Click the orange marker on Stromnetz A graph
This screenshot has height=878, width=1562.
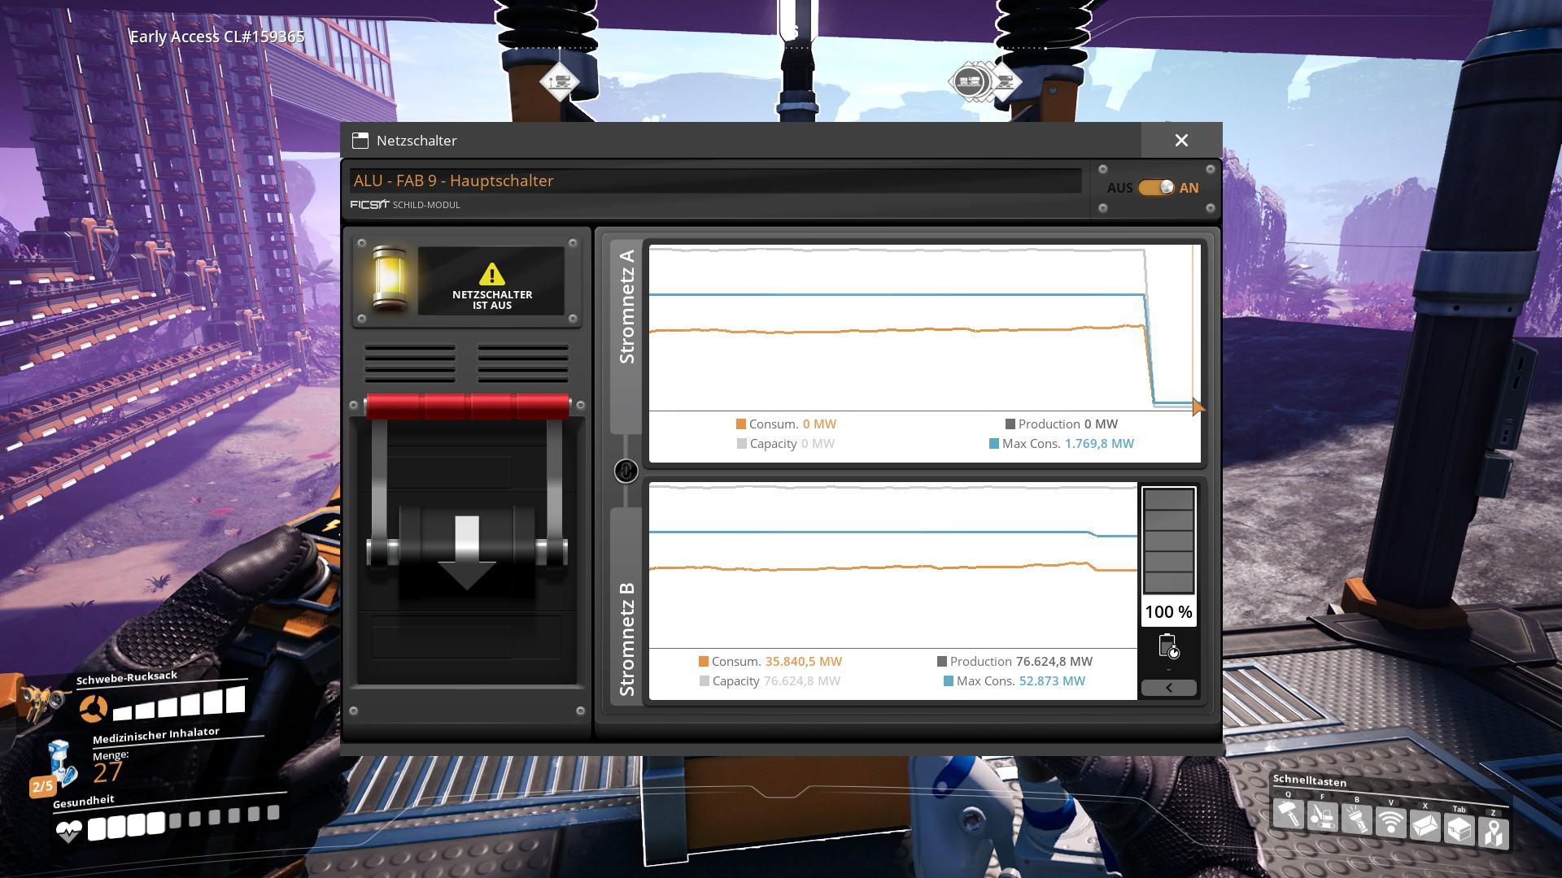click(x=1198, y=406)
